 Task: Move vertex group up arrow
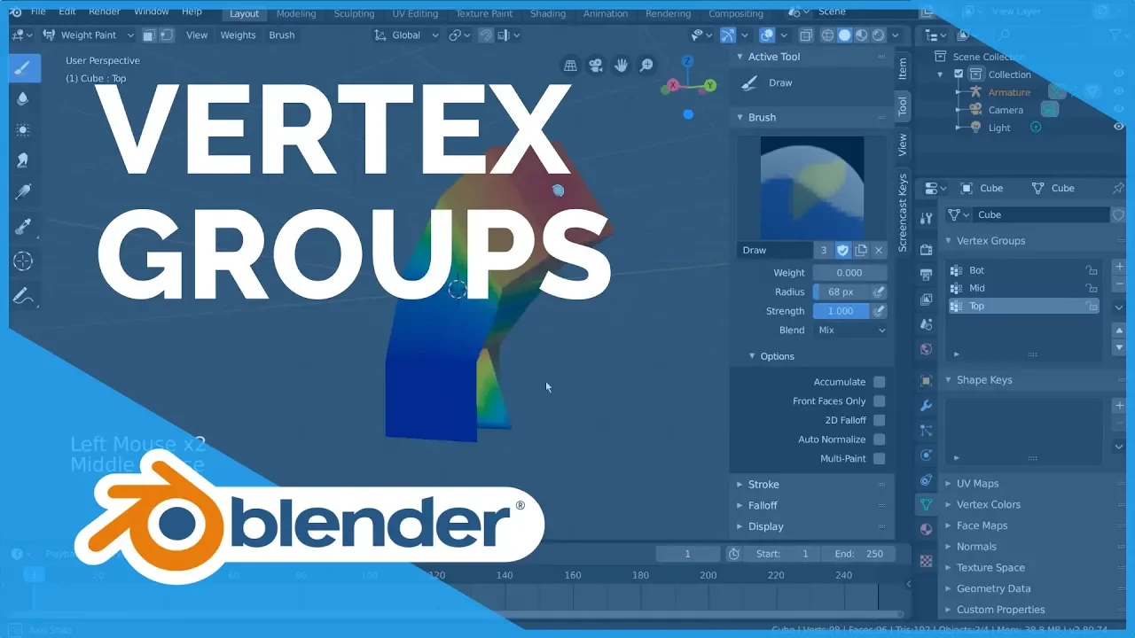1119,330
